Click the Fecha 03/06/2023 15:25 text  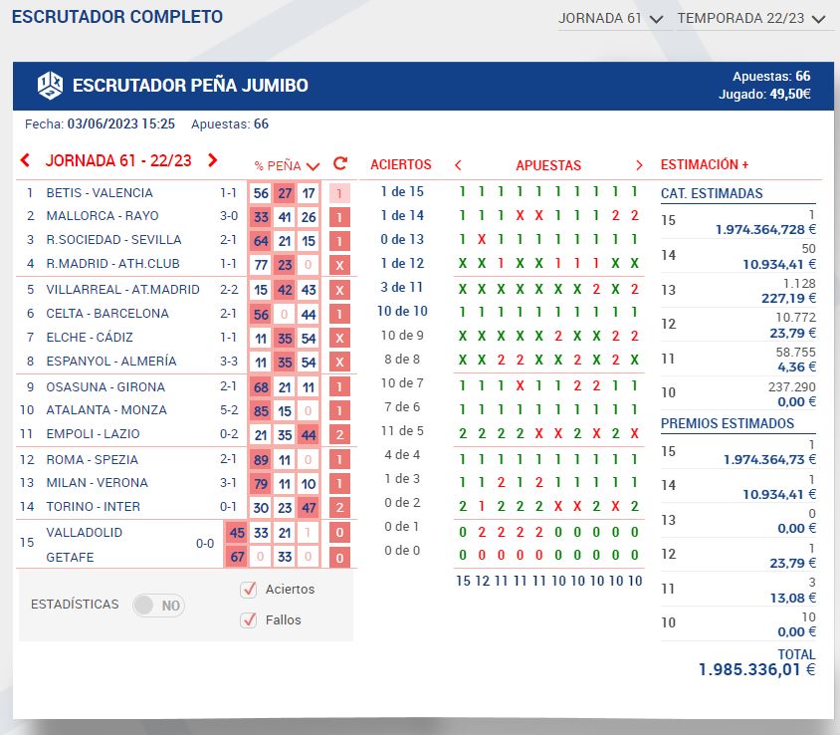click(100, 123)
